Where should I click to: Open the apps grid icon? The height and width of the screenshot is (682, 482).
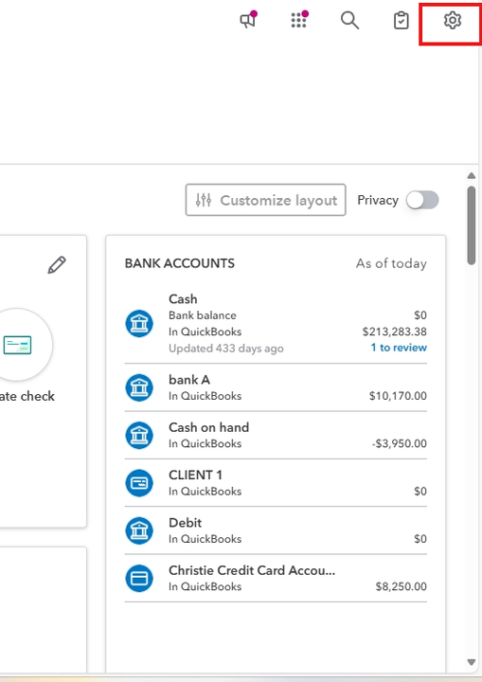pos(299,20)
